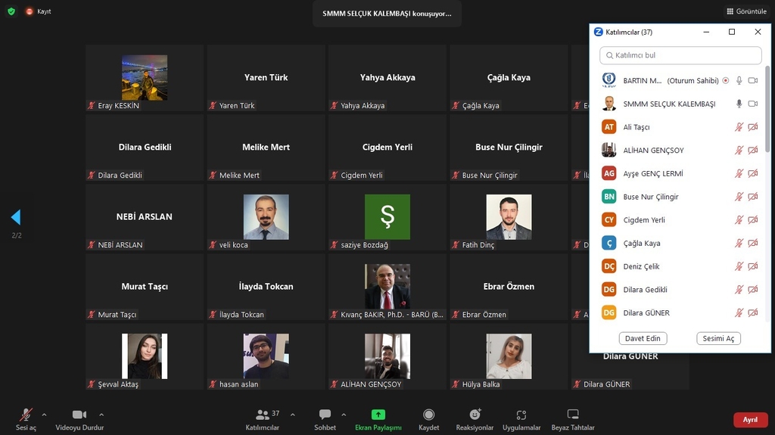Click the Katılımcı bul search field
Screen dimensions: 775x435
(680, 55)
